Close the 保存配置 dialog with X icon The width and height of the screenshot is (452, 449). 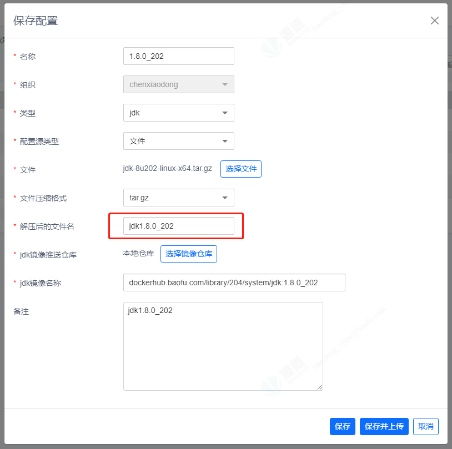pos(434,21)
